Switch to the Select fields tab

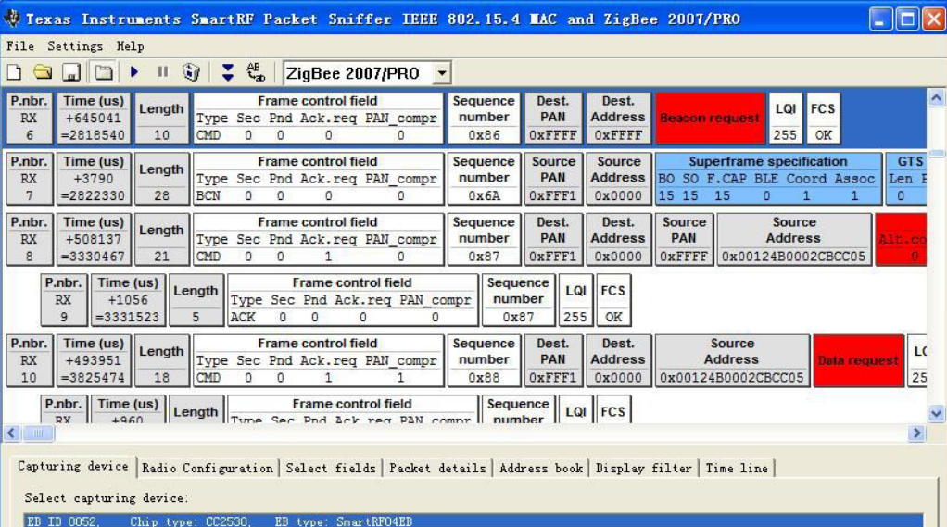pos(331,469)
